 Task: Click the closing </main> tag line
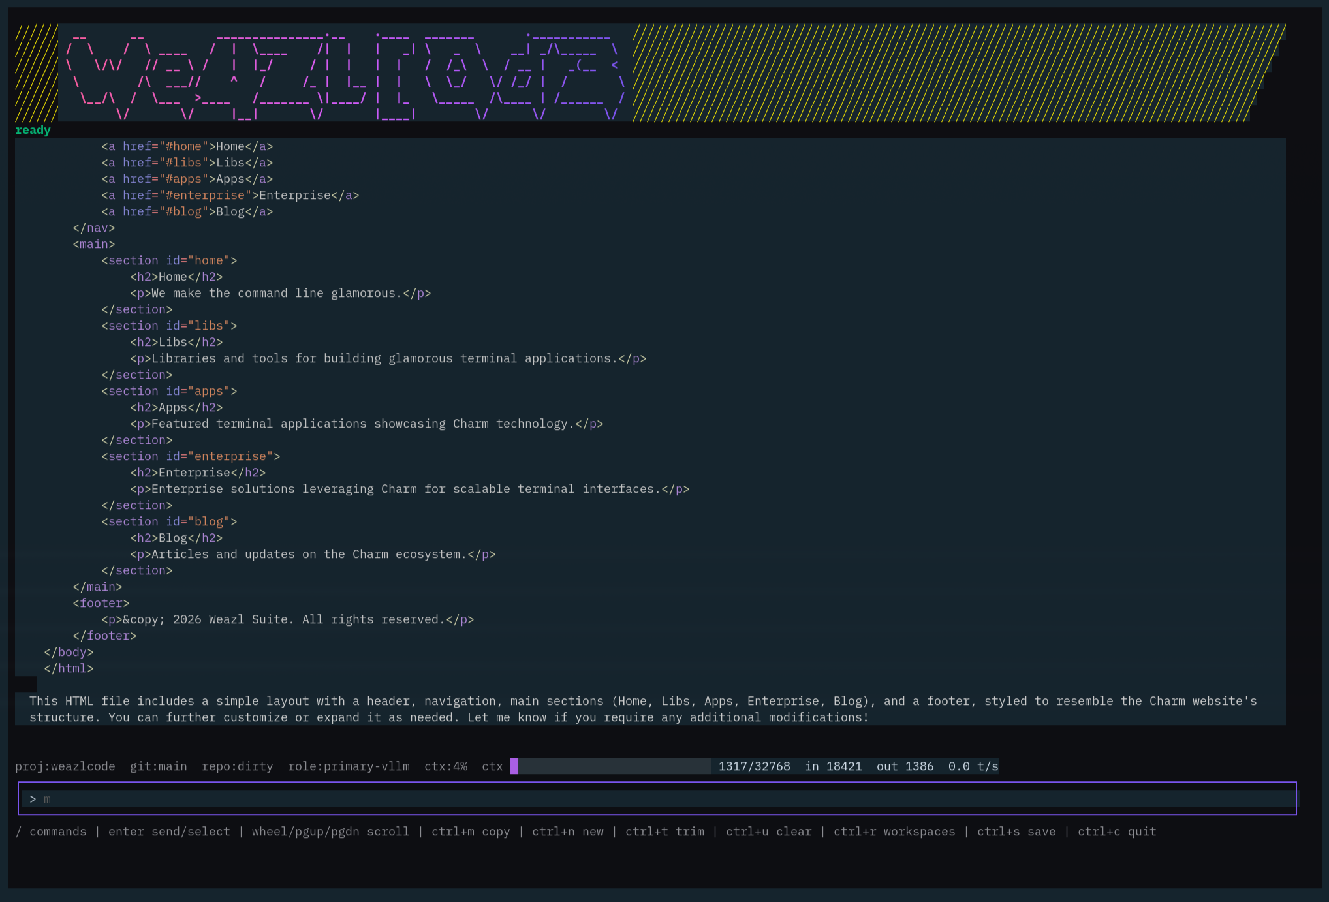[x=97, y=587]
